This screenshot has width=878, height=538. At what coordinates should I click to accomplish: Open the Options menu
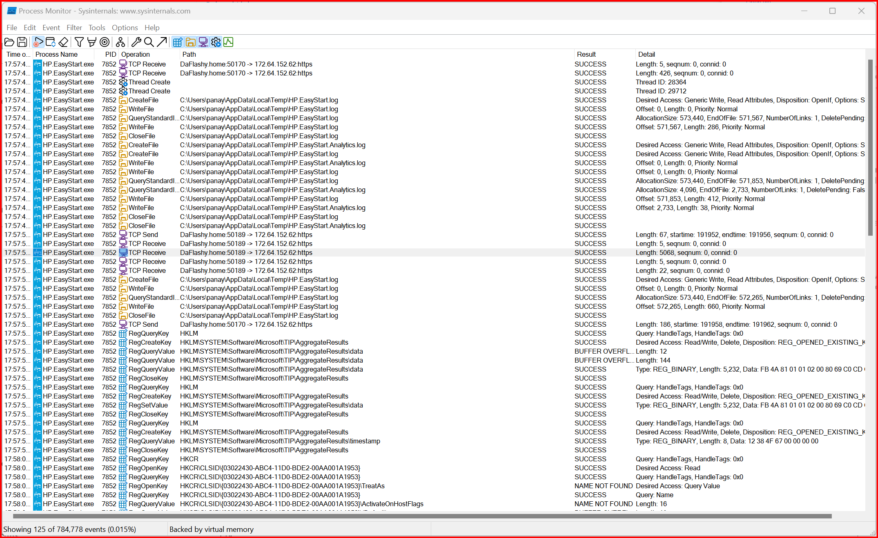click(x=125, y=28)
